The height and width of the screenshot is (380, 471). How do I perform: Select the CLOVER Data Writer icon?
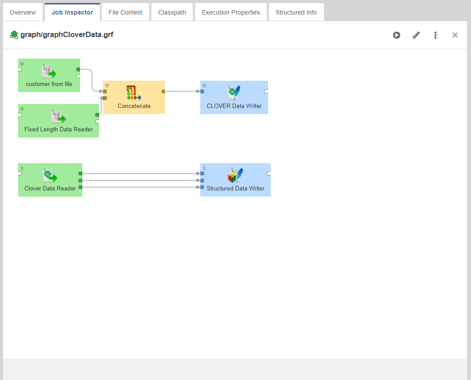click(234, 93)
